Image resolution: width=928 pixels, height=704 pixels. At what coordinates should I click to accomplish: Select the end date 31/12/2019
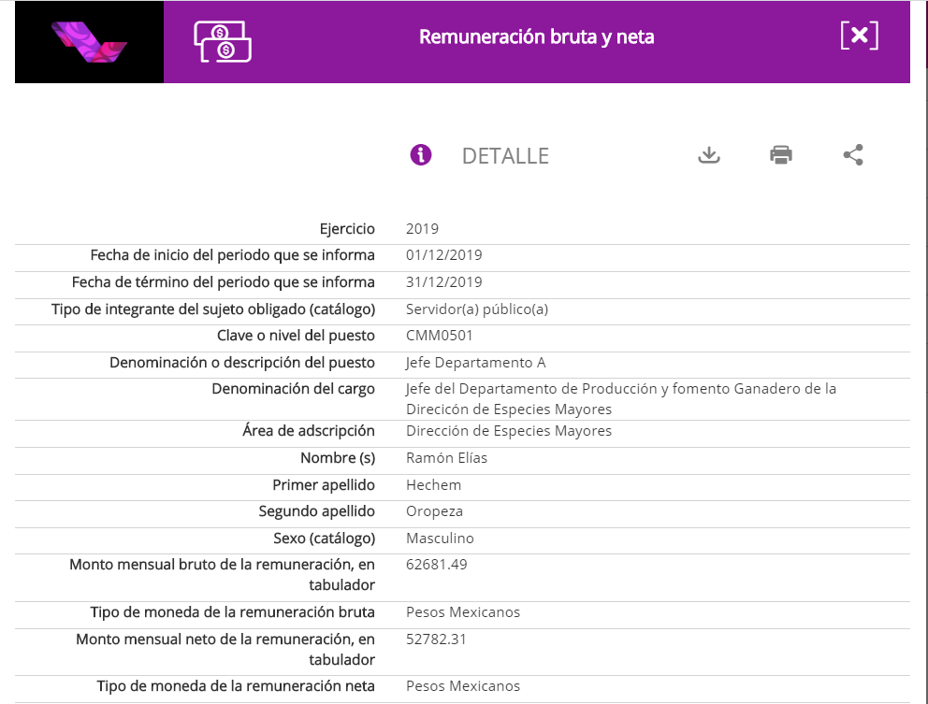tap(443, 282)
